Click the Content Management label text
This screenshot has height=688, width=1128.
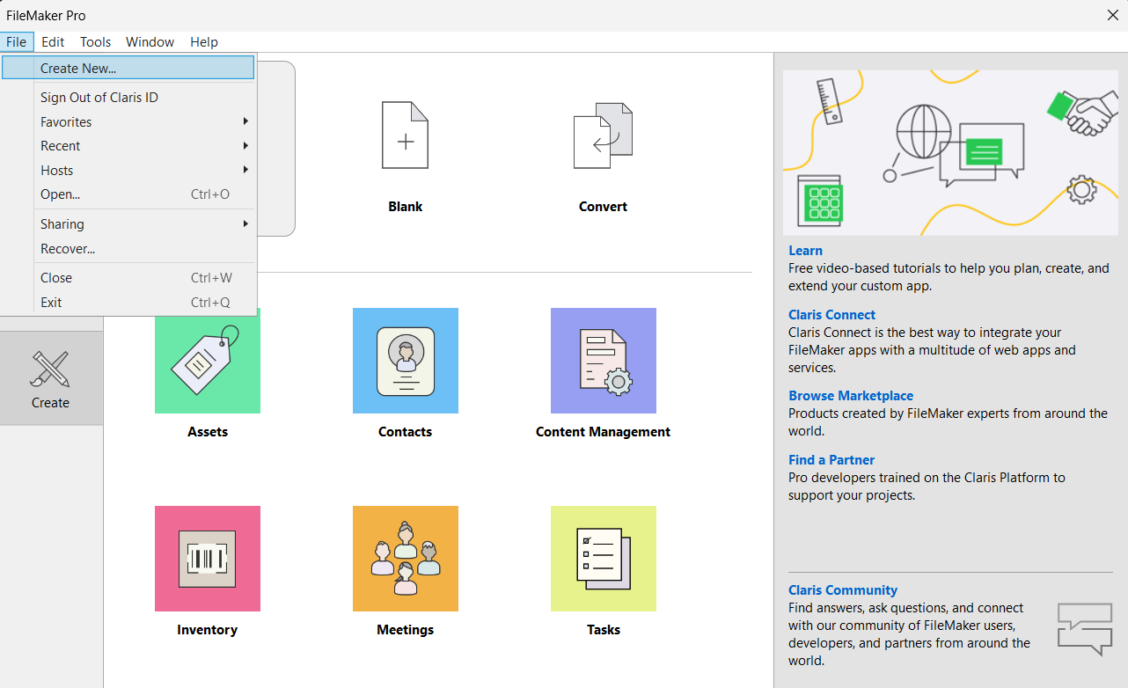click(604, 432)
